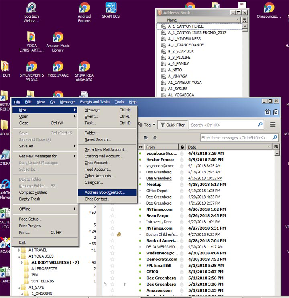The width and height of the screenshot is (289, 298).
Task: Toggle junk status for Sean Fargo message
Action: click(182, 215)
